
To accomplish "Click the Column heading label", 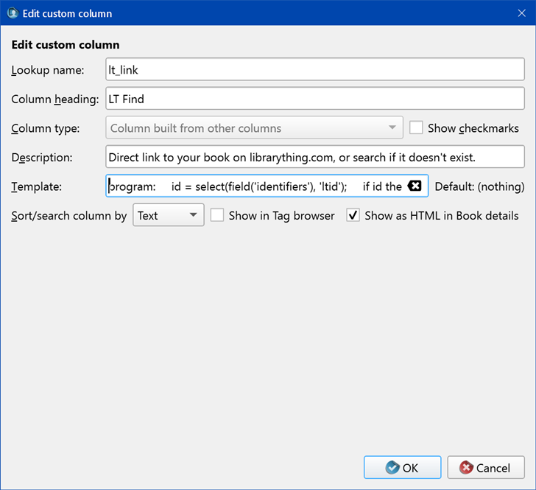I will (x=55, y=99).
